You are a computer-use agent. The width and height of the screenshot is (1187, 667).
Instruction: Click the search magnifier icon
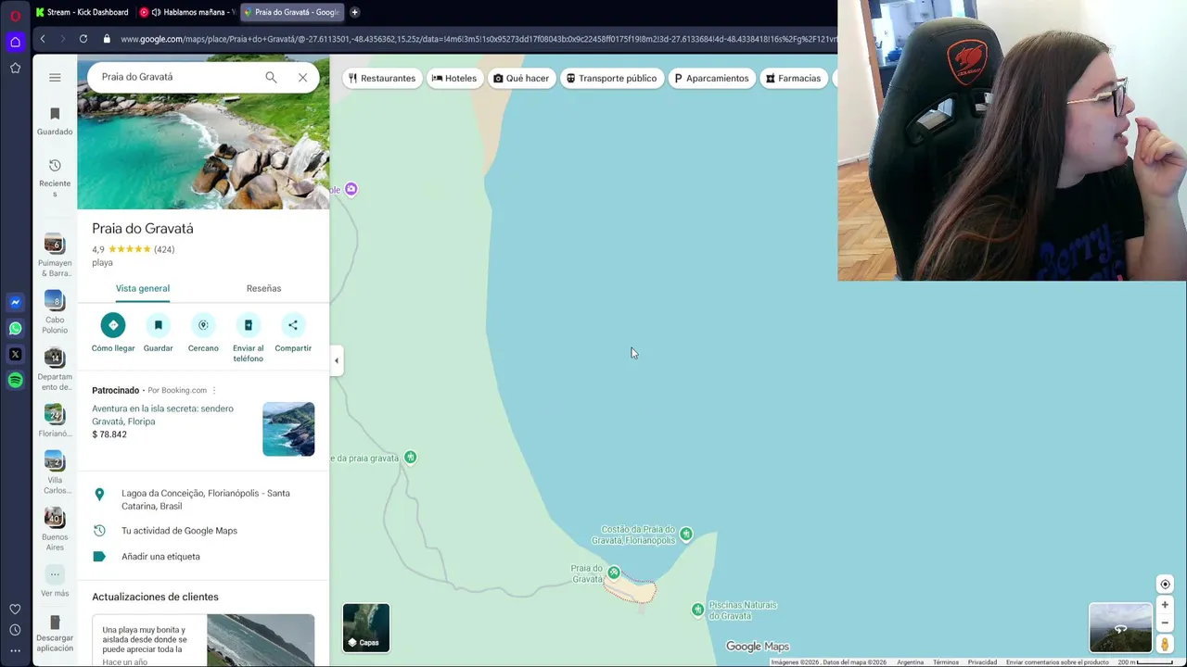(271, 77)
